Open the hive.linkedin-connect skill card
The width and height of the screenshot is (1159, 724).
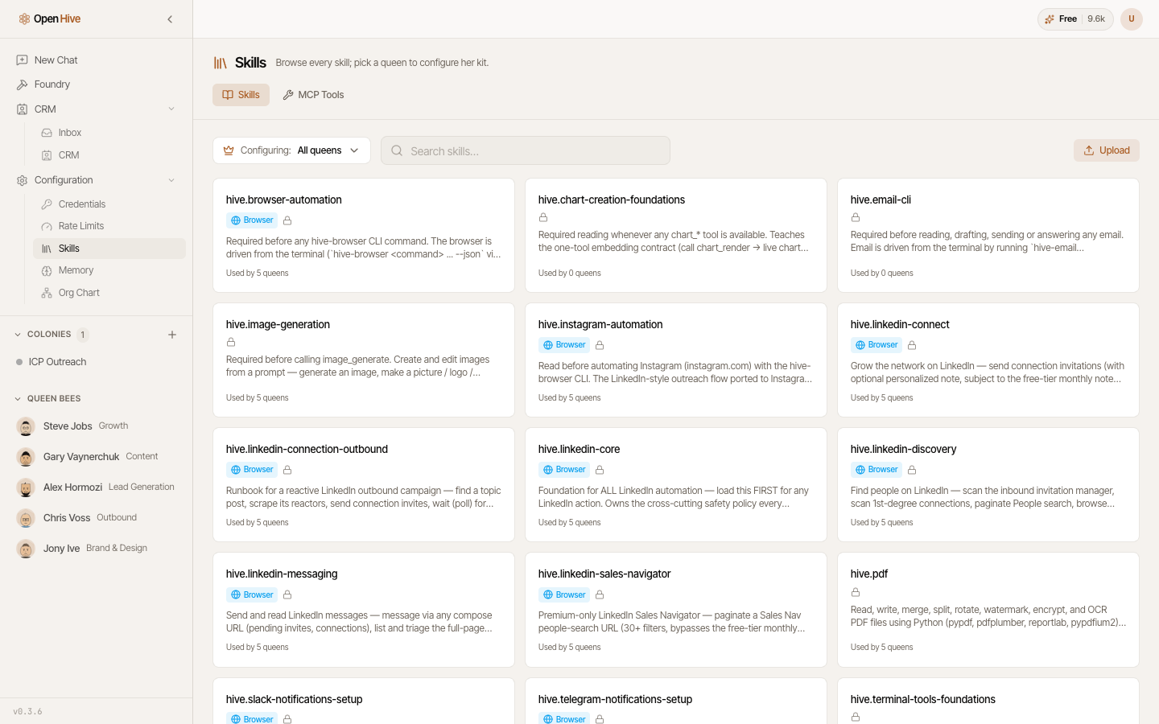pyautogui.click(x=988, y=360)
